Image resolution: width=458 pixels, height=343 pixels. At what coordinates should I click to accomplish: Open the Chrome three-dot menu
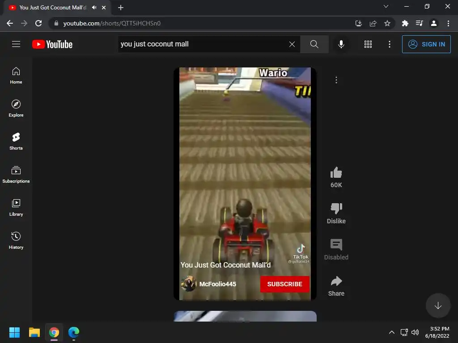click(448, 23)
